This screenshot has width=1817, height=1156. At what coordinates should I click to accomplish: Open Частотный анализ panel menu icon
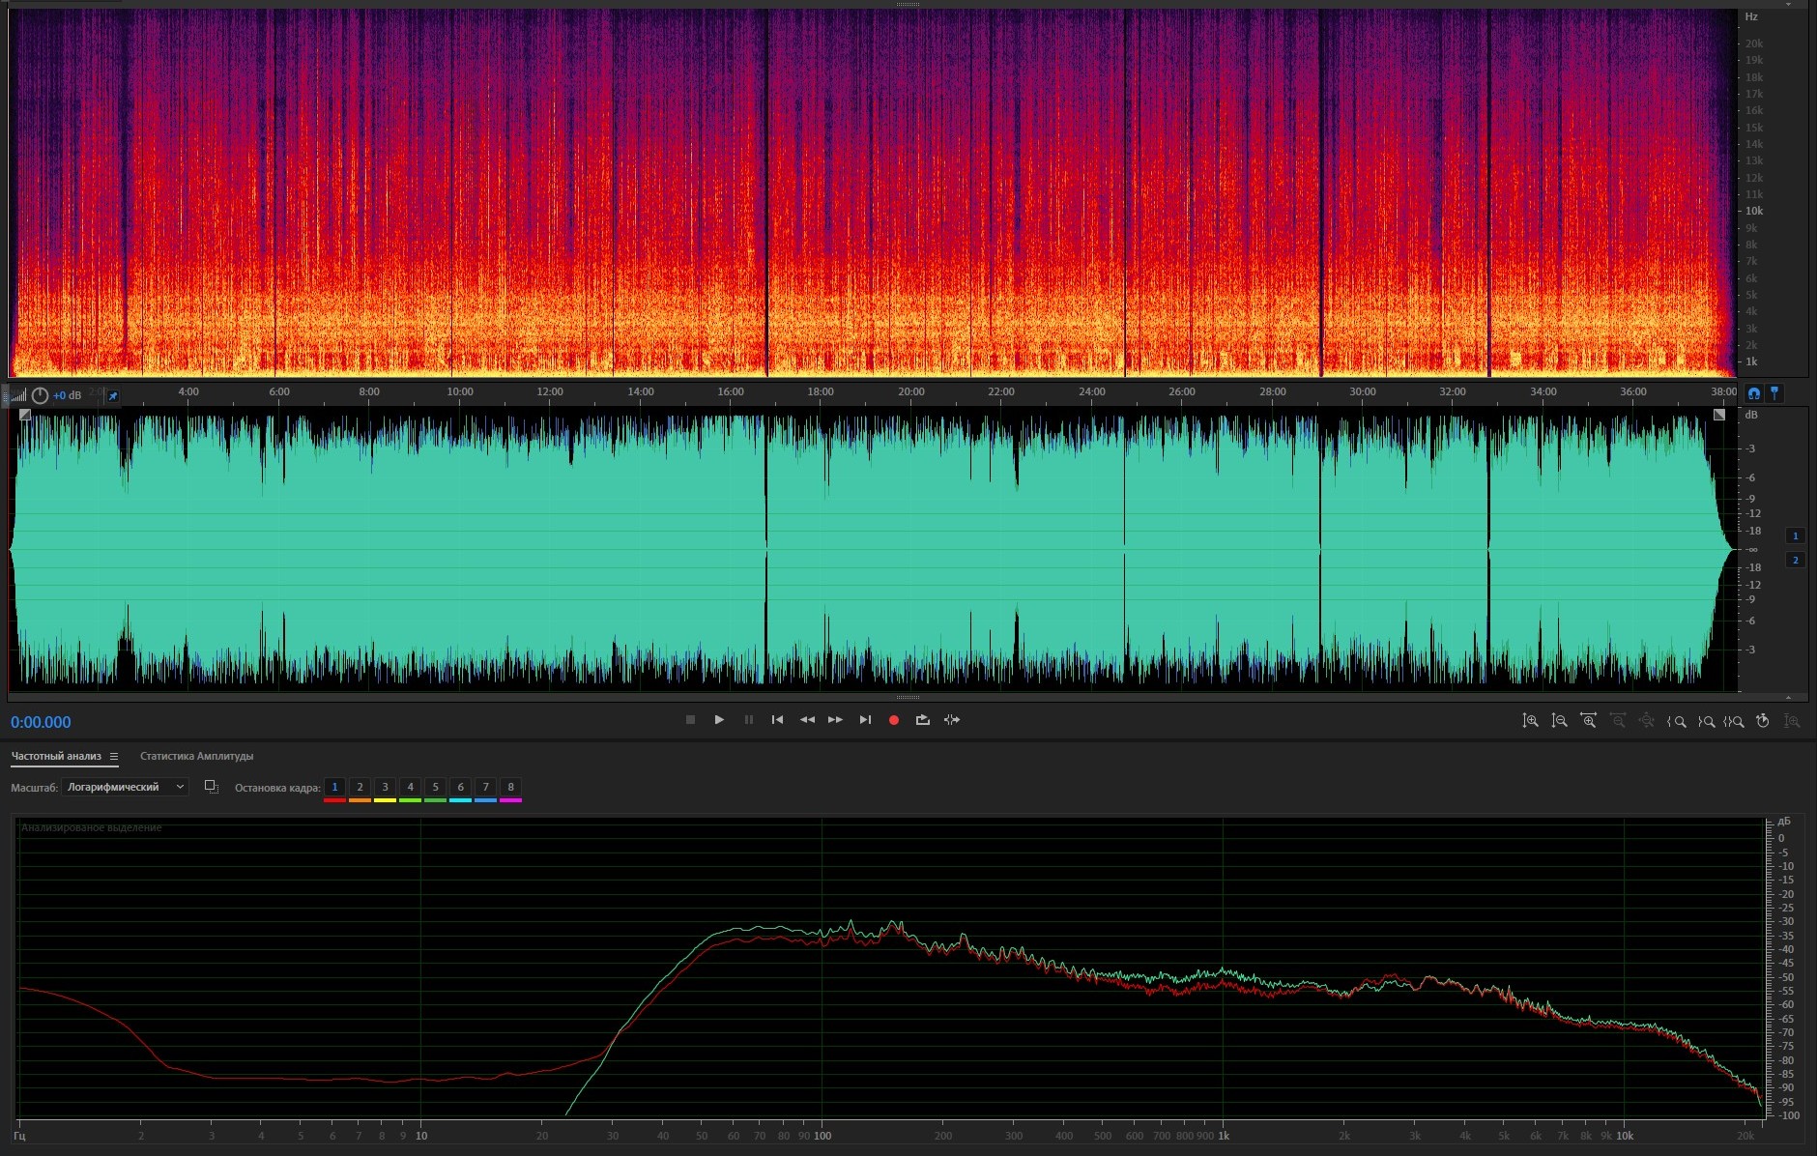[113, 756]
